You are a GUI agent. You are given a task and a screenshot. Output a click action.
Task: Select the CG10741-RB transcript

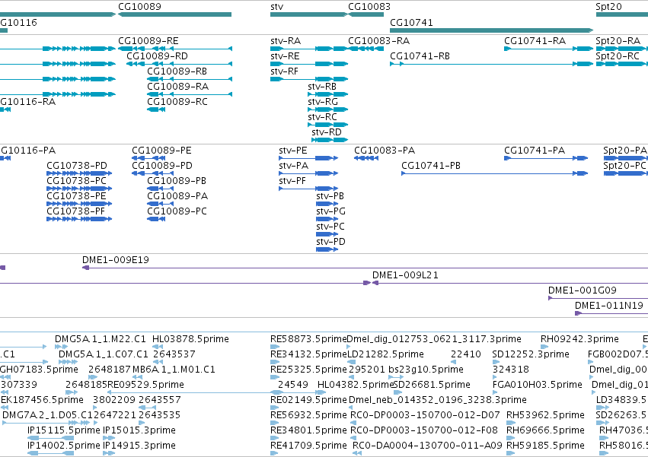click(x=492, y=64)
